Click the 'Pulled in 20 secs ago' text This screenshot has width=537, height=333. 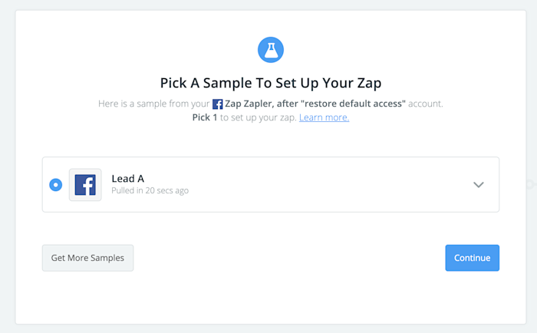(x=150, y=190)
